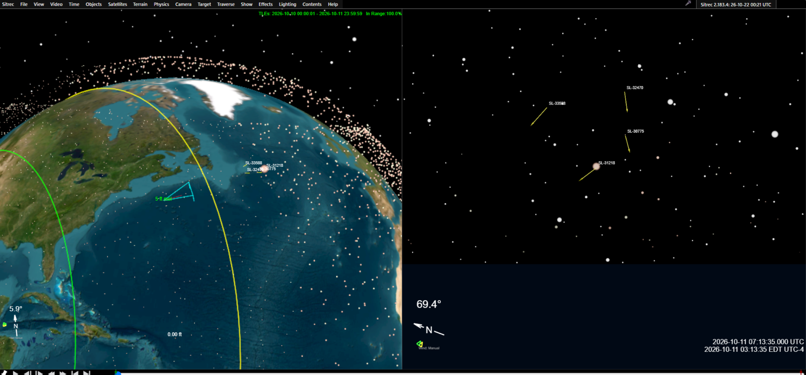Image resolution: width=806 pixels, height=375 pixels.
Task: Open the Target menu
Action: (204, 4)
